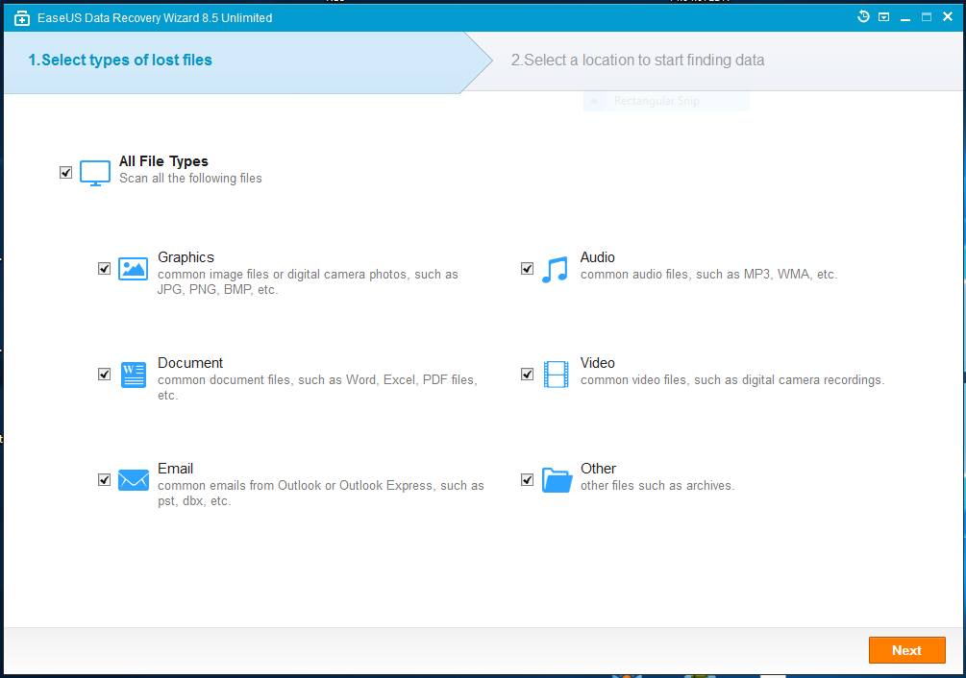The width and height of the screenshot is (966, 678).
Task: Click the Document Word file icon
Action: pos(133,375)
